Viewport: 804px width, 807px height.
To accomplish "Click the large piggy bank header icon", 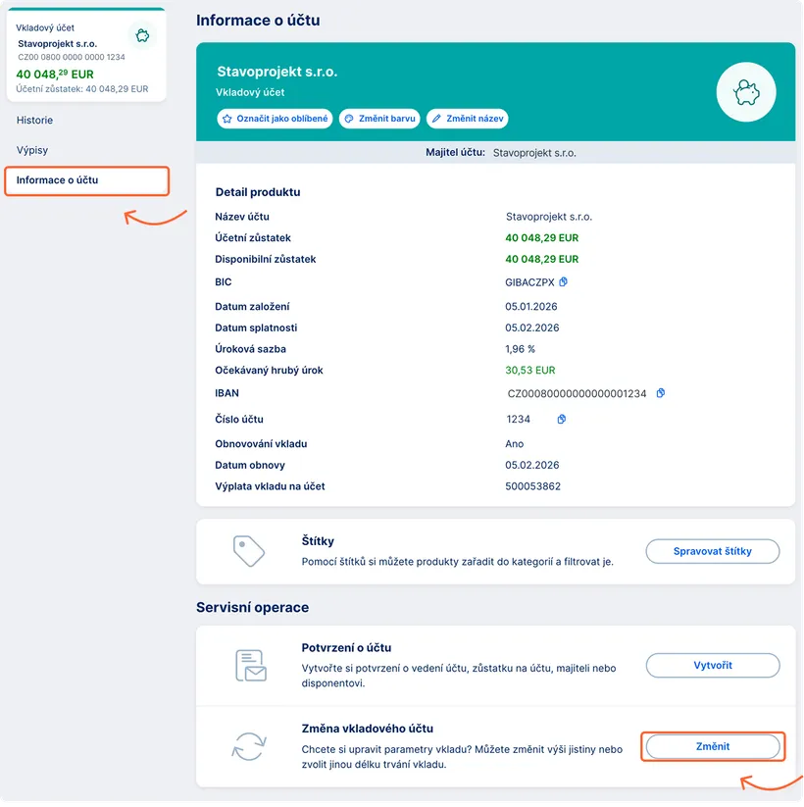I will [x=746, y=93].
